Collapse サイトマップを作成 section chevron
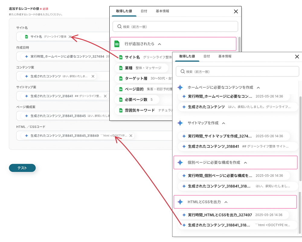The width and height of the screenshot is (302, 242). tap(223, 123)
